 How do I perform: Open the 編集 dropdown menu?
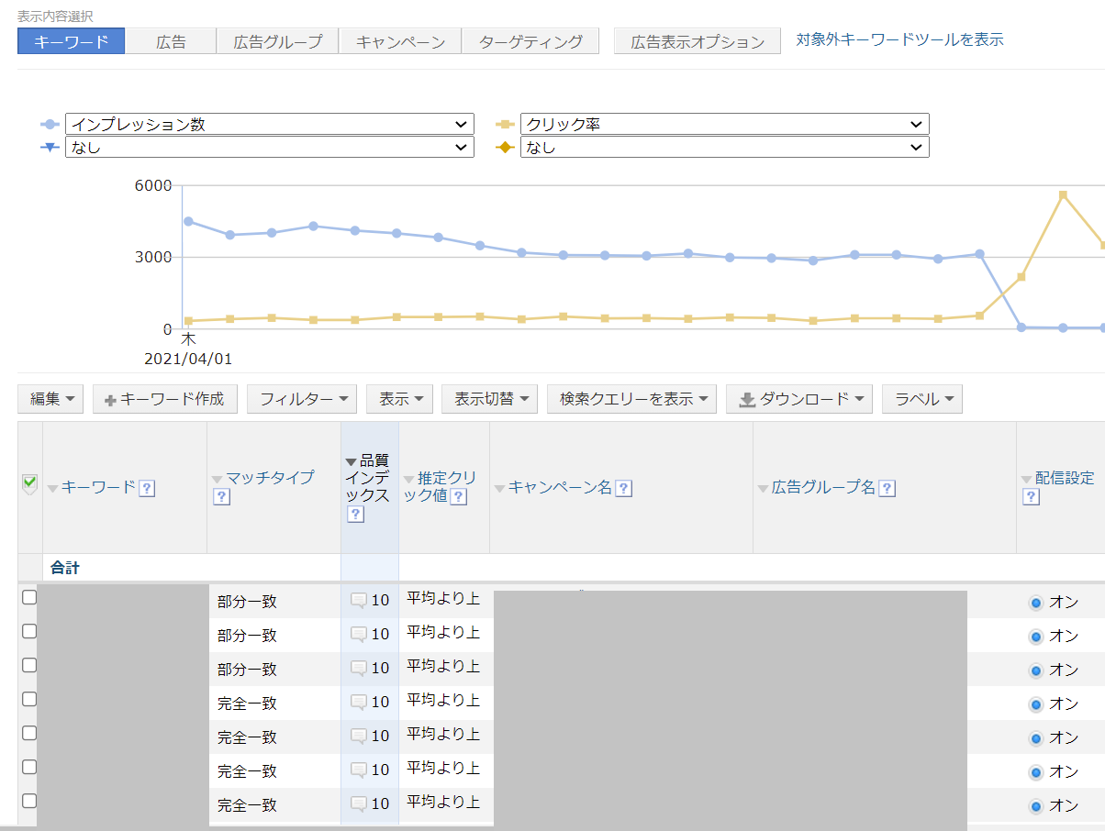tap(51, 399)
